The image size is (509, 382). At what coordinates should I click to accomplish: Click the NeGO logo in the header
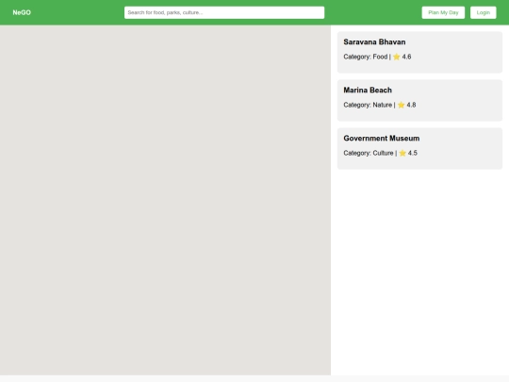(x=22, y=12)
